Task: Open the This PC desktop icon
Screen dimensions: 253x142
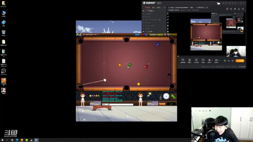Action: (x=3, y=14)
